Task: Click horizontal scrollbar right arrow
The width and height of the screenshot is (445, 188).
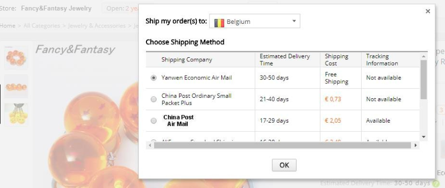Action: (416, 145)
